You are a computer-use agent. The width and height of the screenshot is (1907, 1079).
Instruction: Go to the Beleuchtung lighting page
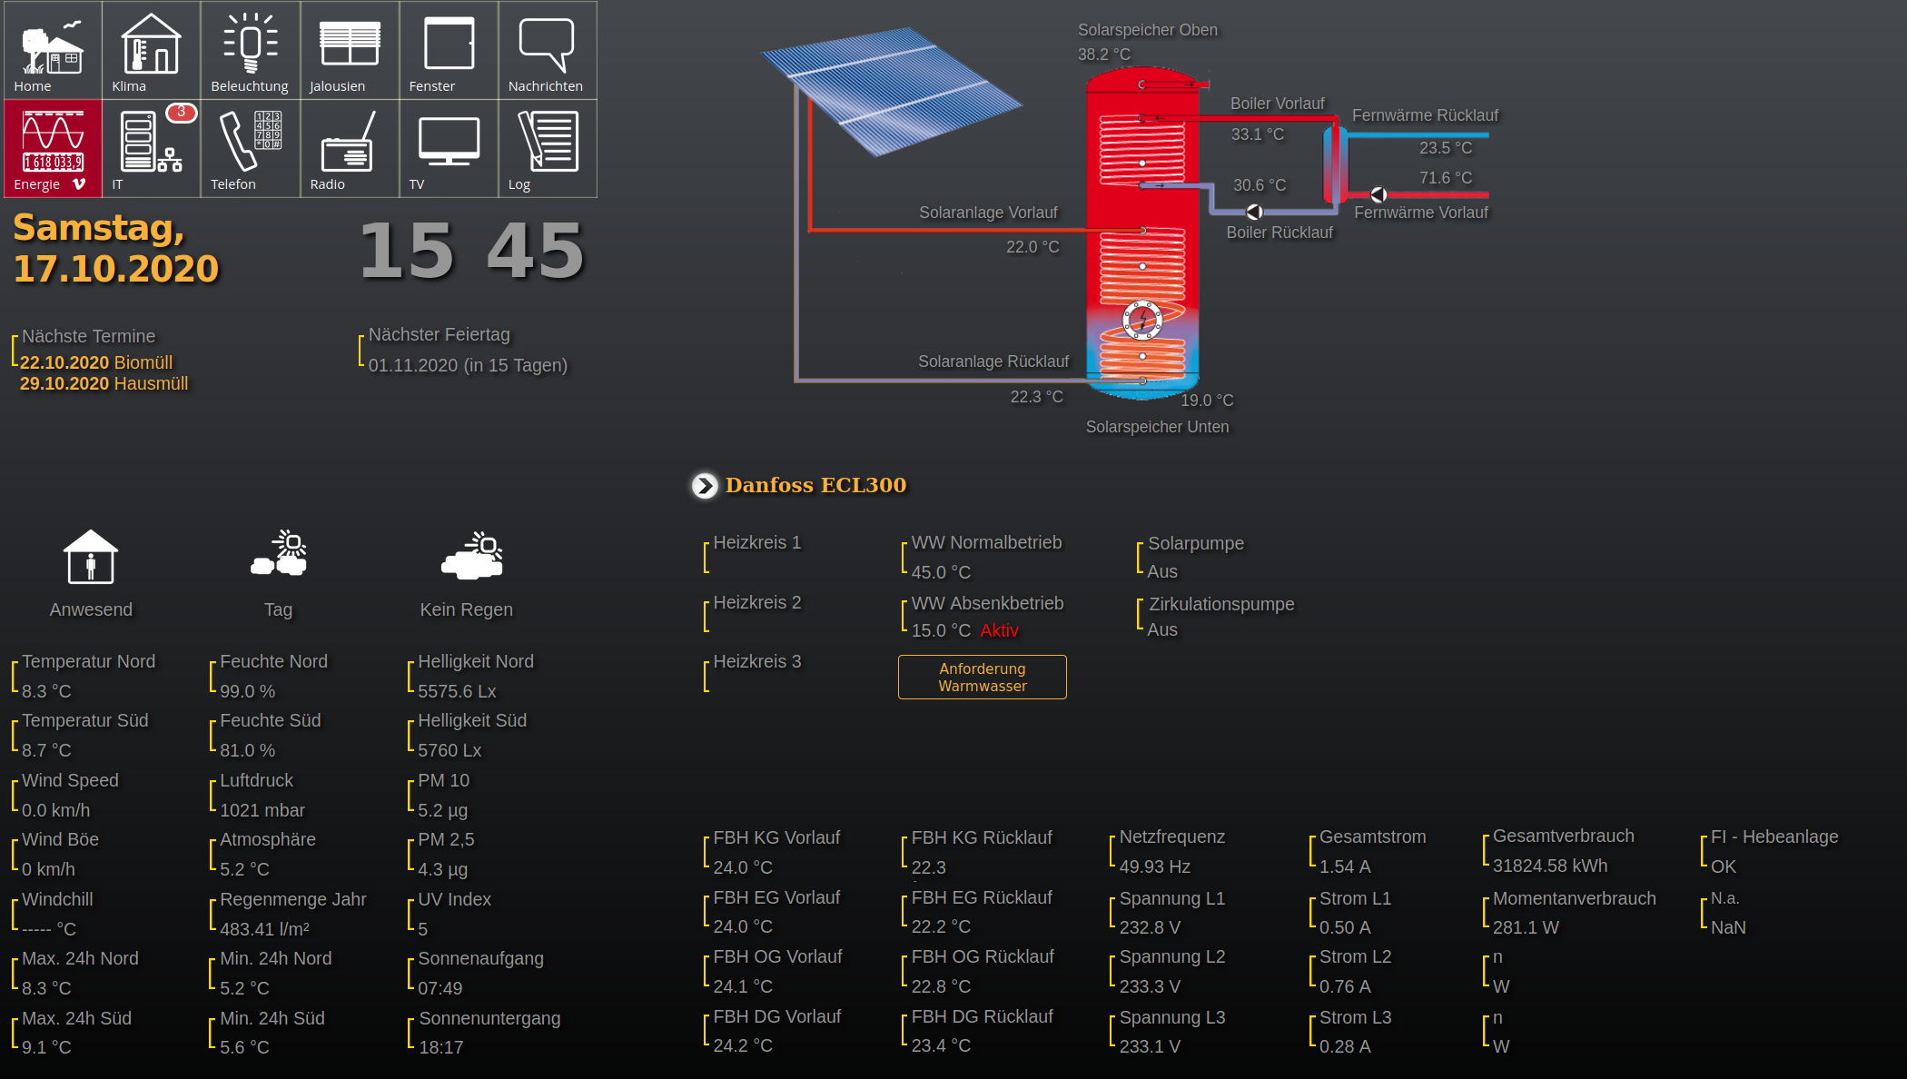[250, 50]
